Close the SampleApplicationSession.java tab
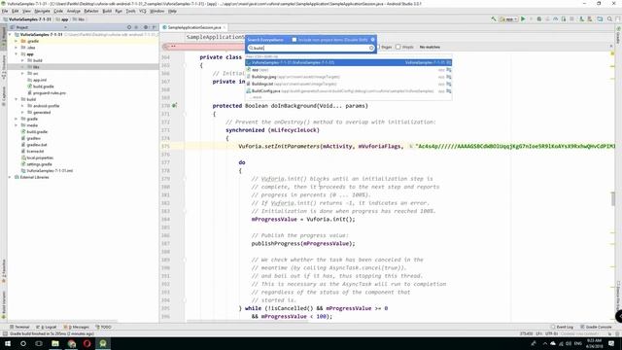Screen dimensions: 622x350 [225, 27]
